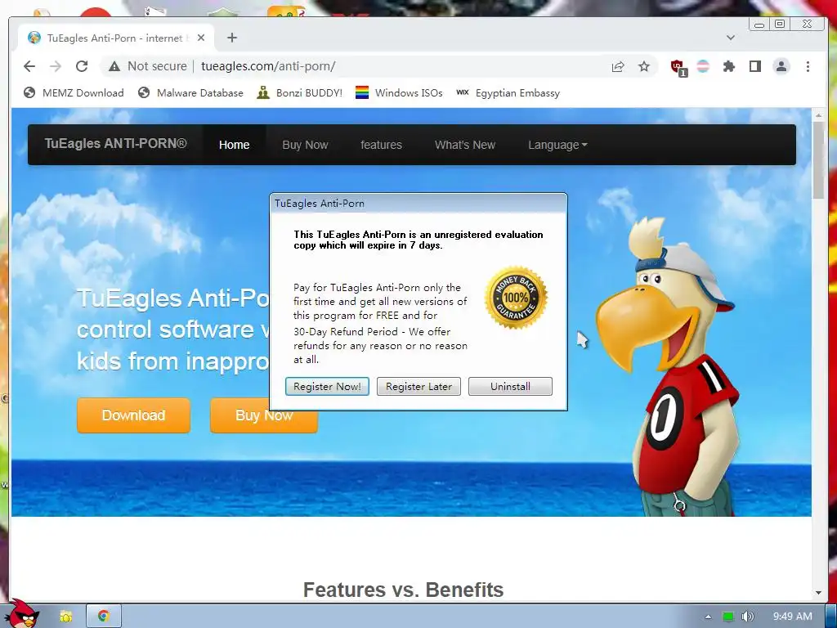Share this page from the address bar
This screenshot has height=628, width=837.
click(x=618, y=66)
